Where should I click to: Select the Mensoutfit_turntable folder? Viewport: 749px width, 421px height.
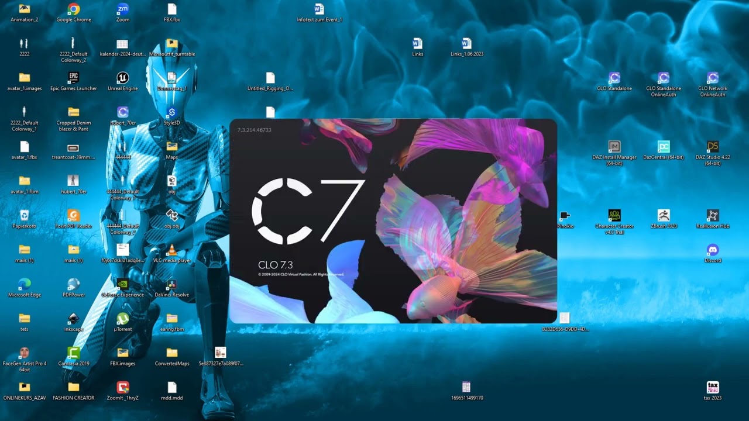(171, 43)
